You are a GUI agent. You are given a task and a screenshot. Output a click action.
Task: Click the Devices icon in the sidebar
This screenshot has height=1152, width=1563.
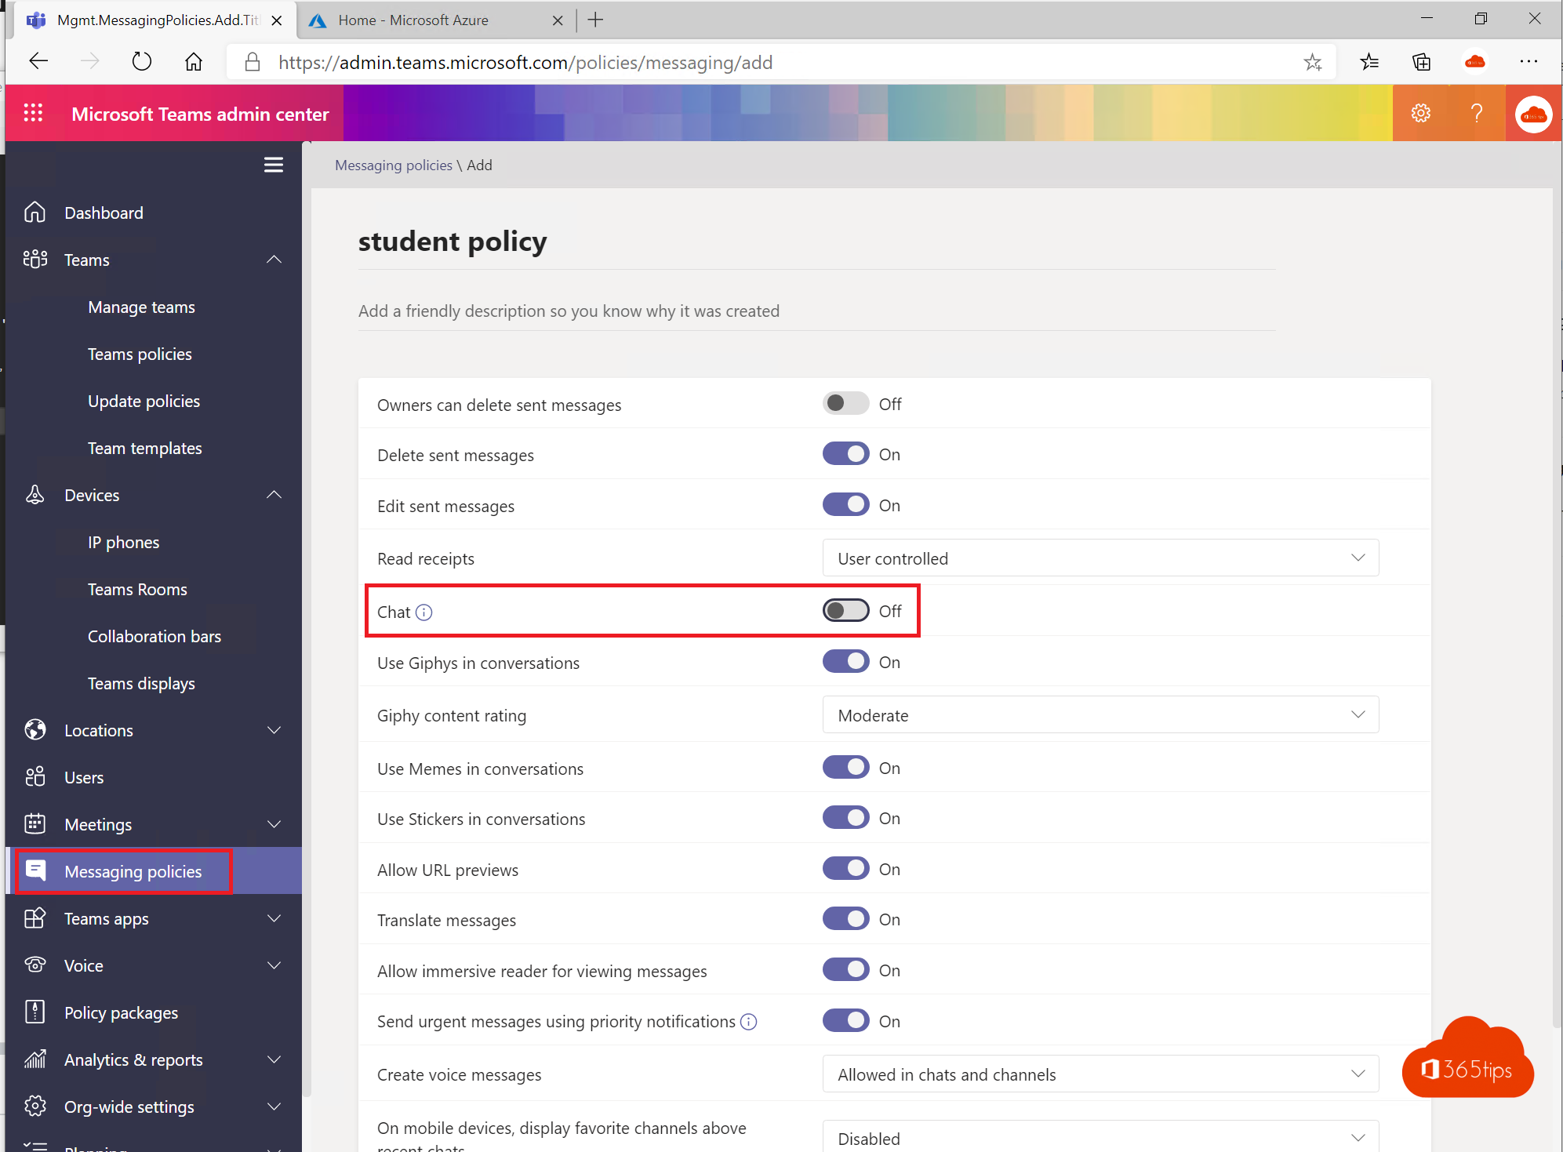35,494
